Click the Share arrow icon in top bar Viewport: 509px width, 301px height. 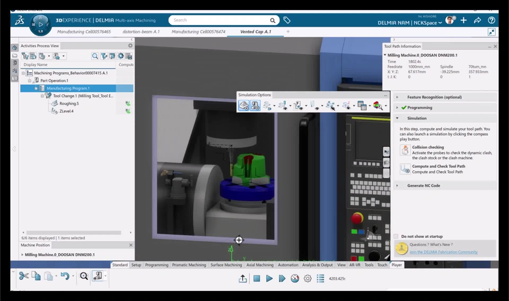click(477, 20)
